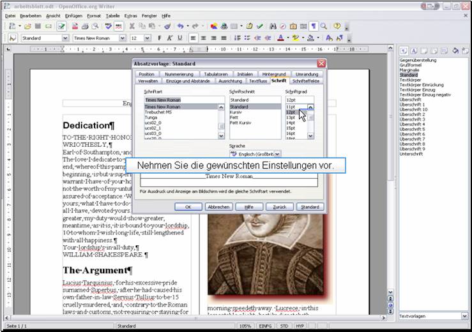This screenshot has height=332, width=472.
Task: Open the Tabelle menu
Action: [x=112, y=15]
